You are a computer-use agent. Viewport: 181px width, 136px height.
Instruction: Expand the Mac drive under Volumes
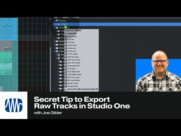point(57,55)
